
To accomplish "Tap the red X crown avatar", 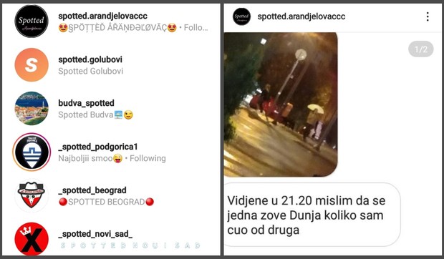I will [x=32, y=239].
